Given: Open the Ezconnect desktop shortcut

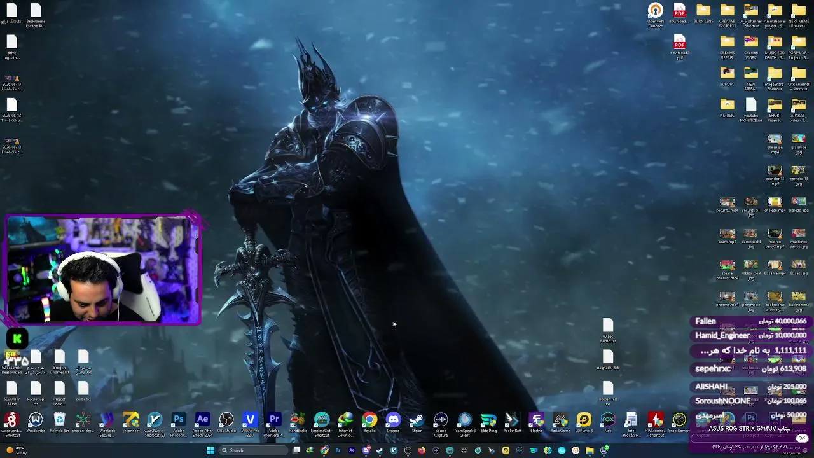Looking at the screenshot, I should (131, 424).
